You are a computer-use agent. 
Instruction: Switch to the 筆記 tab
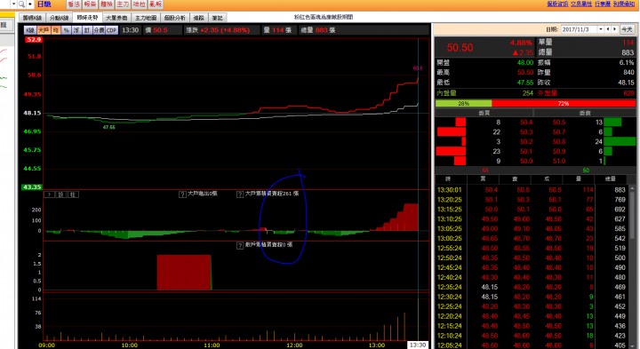point(218,18)
